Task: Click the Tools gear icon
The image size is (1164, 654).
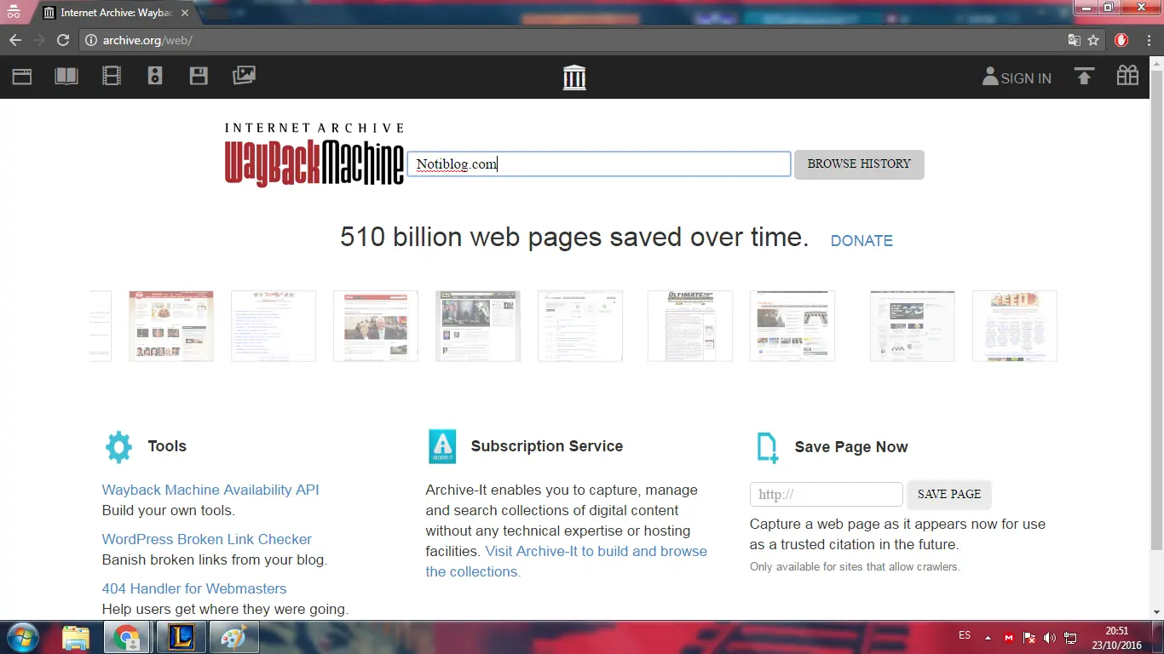Action: 118,446
